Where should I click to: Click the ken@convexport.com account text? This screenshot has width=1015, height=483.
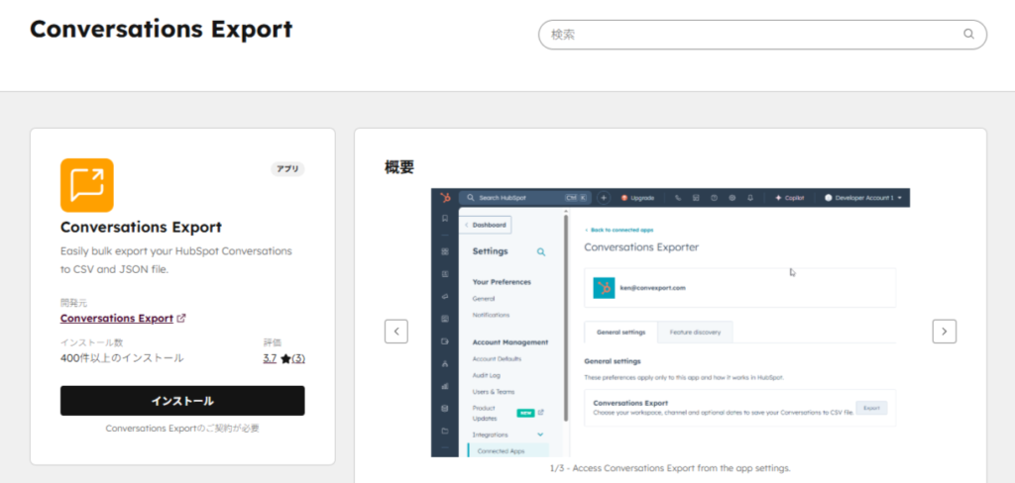tap(652, 288)
